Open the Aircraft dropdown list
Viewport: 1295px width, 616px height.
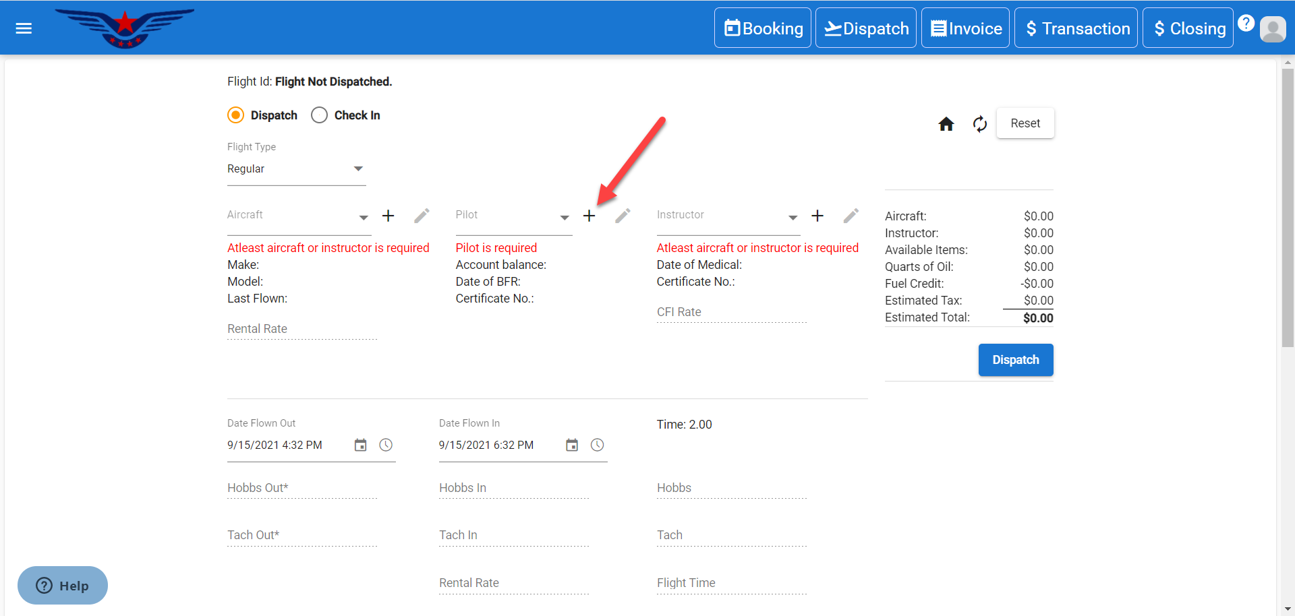tap(363, 217)
